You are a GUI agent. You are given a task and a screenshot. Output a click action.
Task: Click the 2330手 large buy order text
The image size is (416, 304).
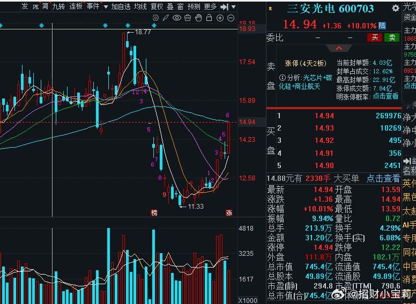318,178
